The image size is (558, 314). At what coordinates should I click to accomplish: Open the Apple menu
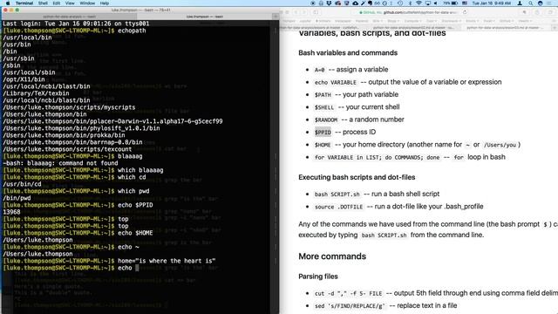pos(8,3)
